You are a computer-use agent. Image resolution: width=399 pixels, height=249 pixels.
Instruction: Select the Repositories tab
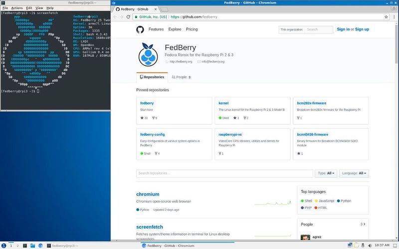(x=152, y=77)
